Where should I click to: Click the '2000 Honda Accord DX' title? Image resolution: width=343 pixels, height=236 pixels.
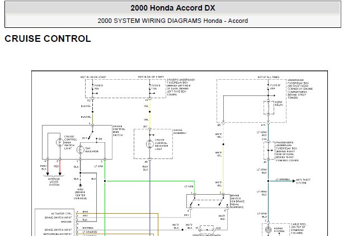[172, 8]
